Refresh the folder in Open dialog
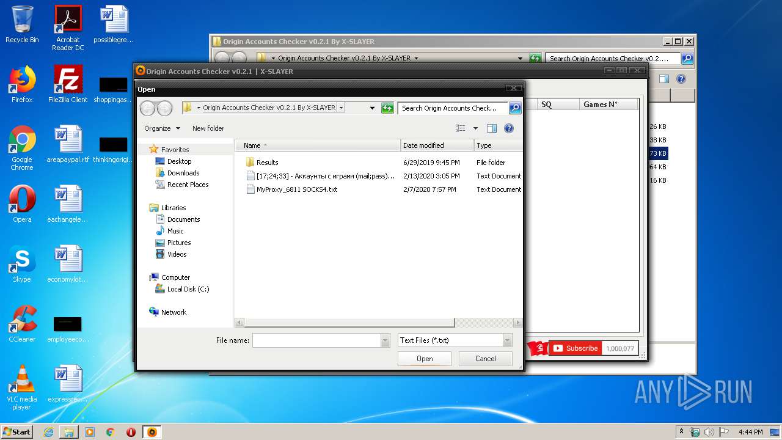This screenshot has height=440, width=782. [x=387, y=108]
